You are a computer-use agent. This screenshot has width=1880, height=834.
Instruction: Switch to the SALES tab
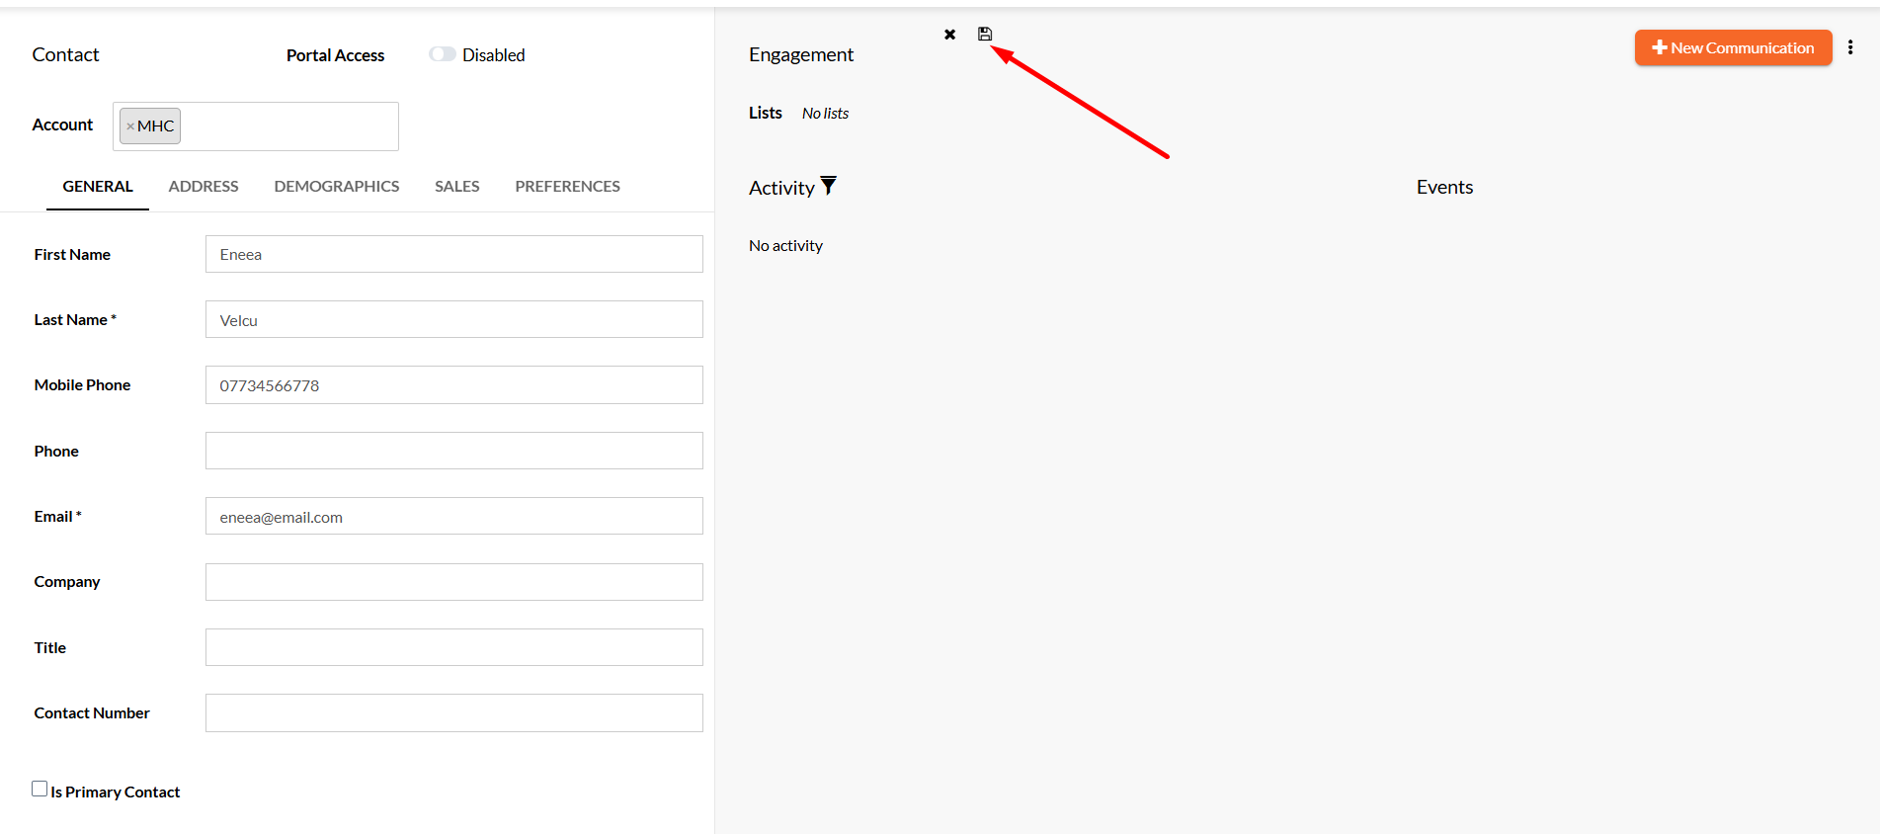pos(457,186)
